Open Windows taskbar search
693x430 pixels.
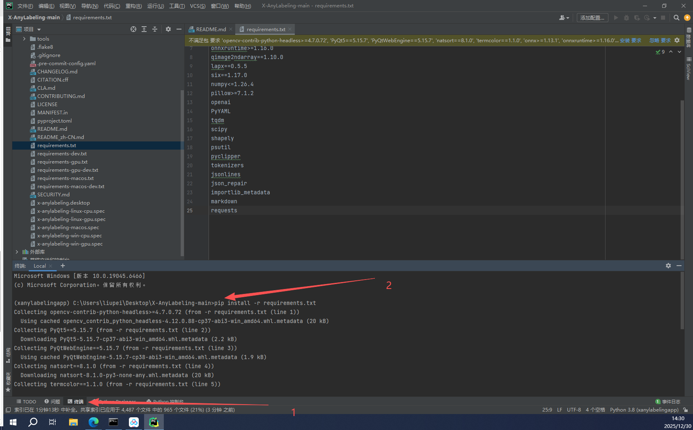pos(33,422)
